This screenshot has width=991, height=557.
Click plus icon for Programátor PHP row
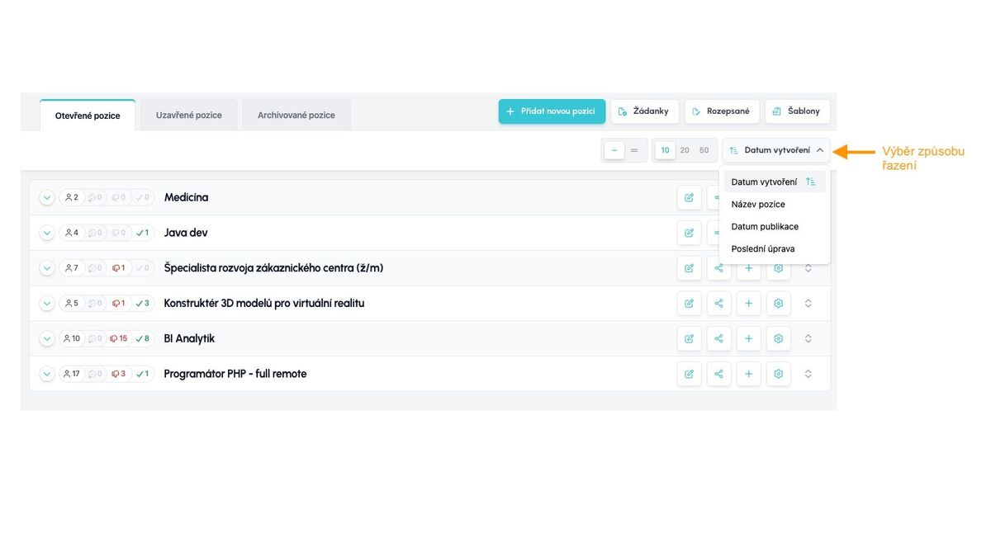(748, 375)
